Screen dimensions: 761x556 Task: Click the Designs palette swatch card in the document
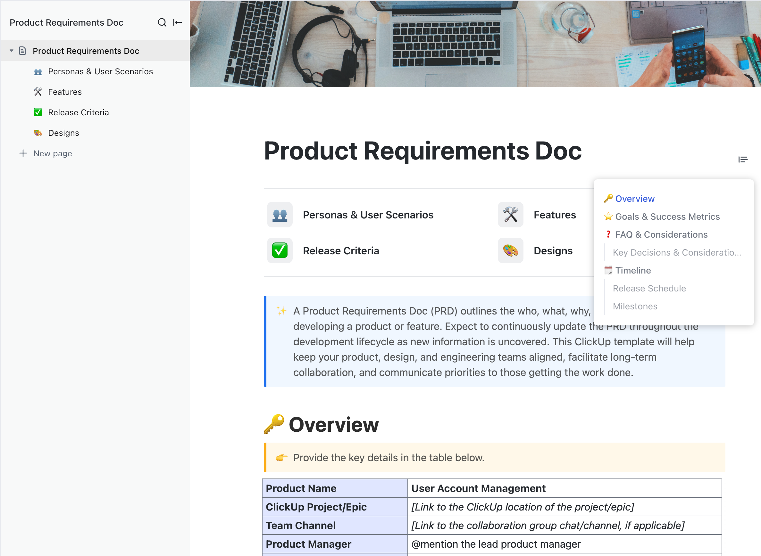(x=510, y=250)
